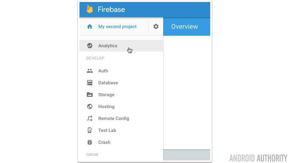Image resolution: width=290 pixels, height=163 pixels.
Task: Go to the Auth section label
Action: [103, 71]
